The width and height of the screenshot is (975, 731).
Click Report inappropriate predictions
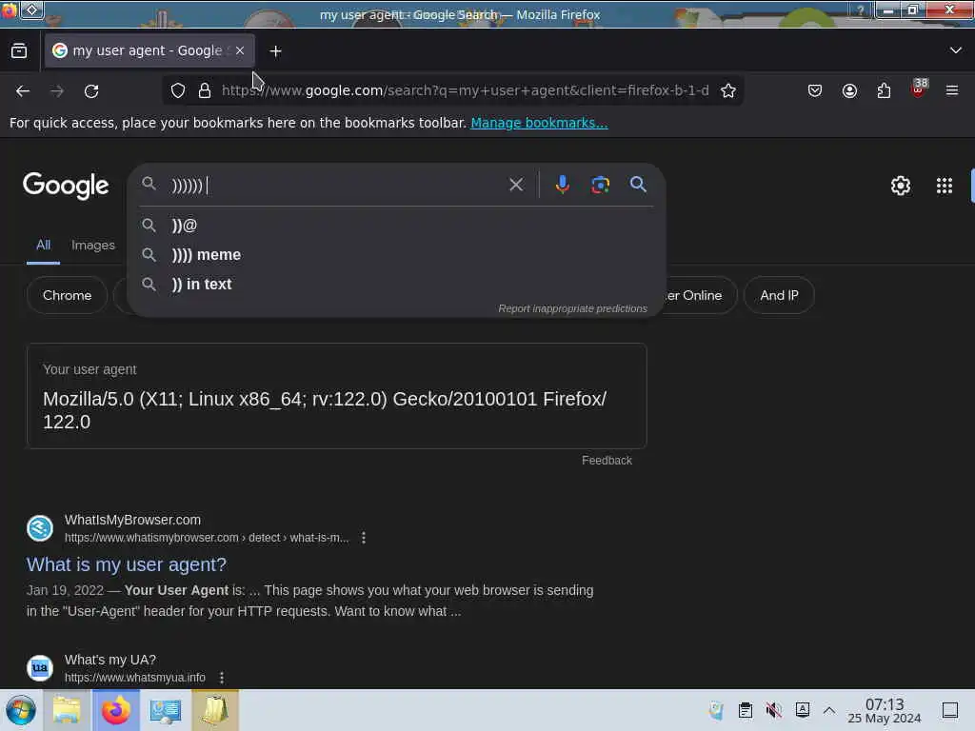tap(572, 308)
